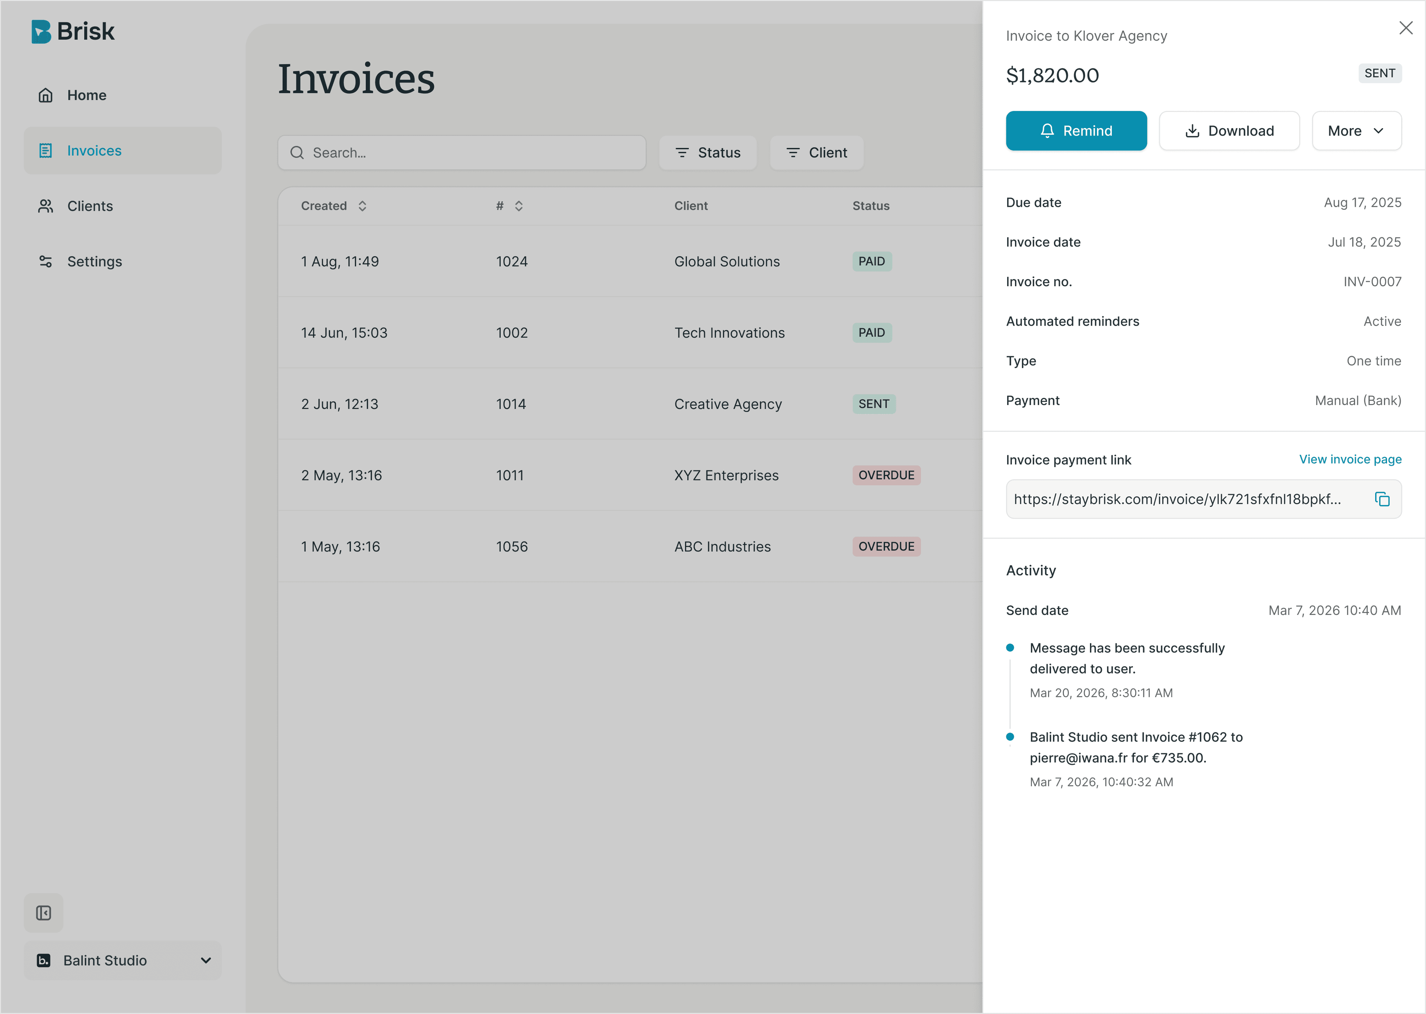Select the invoice payment link URL field
Image resolution: width=1426 pixels, height=1014 pixels.
coord(1204,499)
